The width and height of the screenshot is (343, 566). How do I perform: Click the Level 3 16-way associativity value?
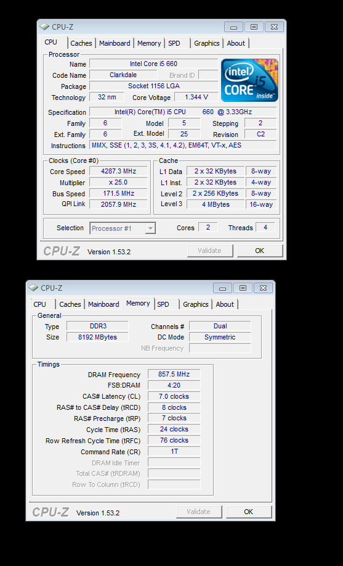[x=261, y=204]
